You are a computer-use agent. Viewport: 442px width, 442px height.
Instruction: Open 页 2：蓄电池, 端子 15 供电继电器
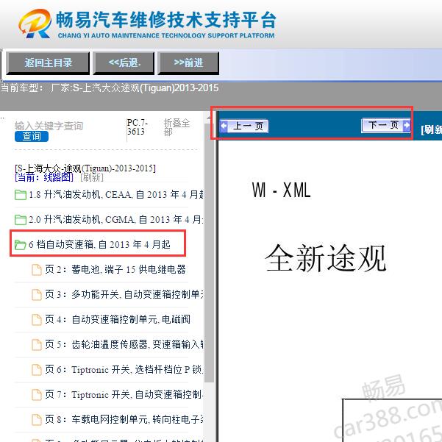115,269
